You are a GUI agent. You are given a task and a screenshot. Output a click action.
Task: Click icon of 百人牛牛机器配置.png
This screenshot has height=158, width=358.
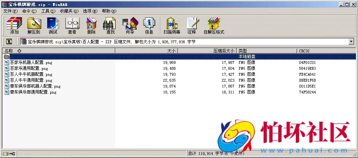pos(7,74)
